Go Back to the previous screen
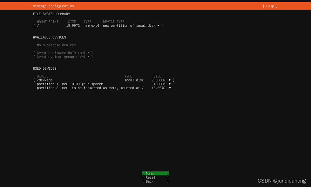Screen dimensions: 311x187 (155, 182)
